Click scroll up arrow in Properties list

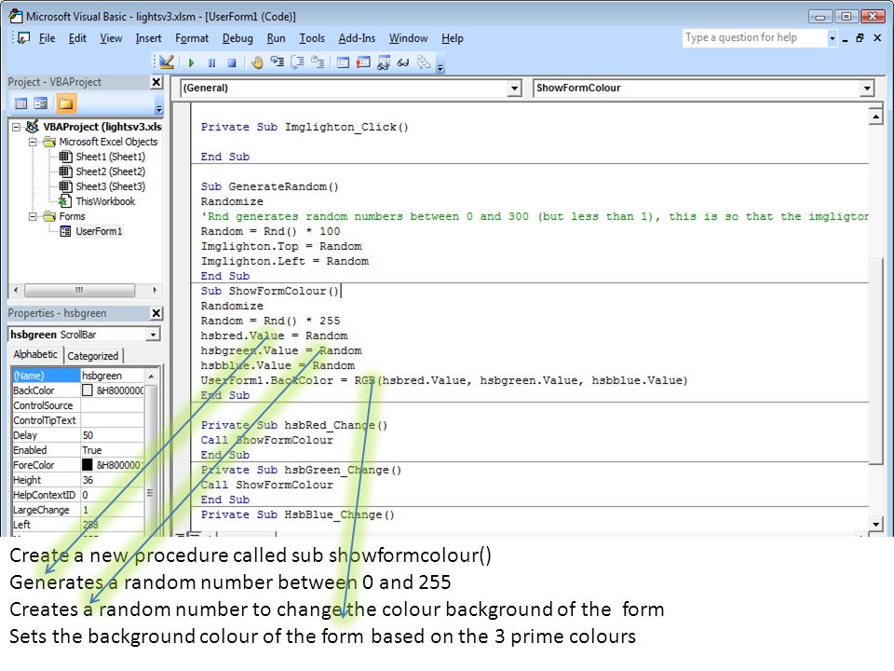(x=151, y=376)
